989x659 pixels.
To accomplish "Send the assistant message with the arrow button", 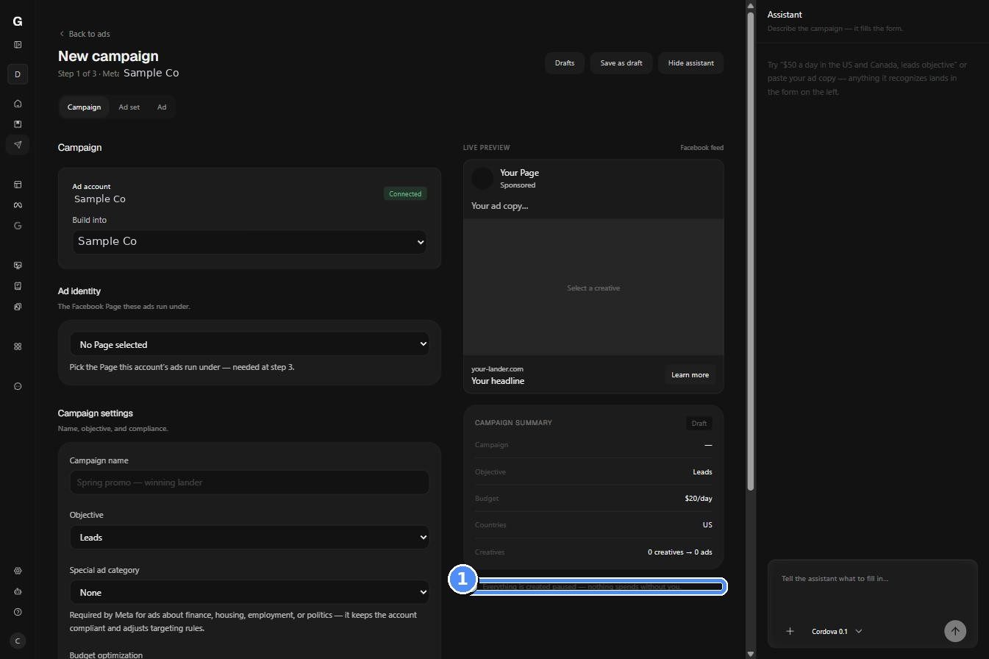I will click(955, 631).
